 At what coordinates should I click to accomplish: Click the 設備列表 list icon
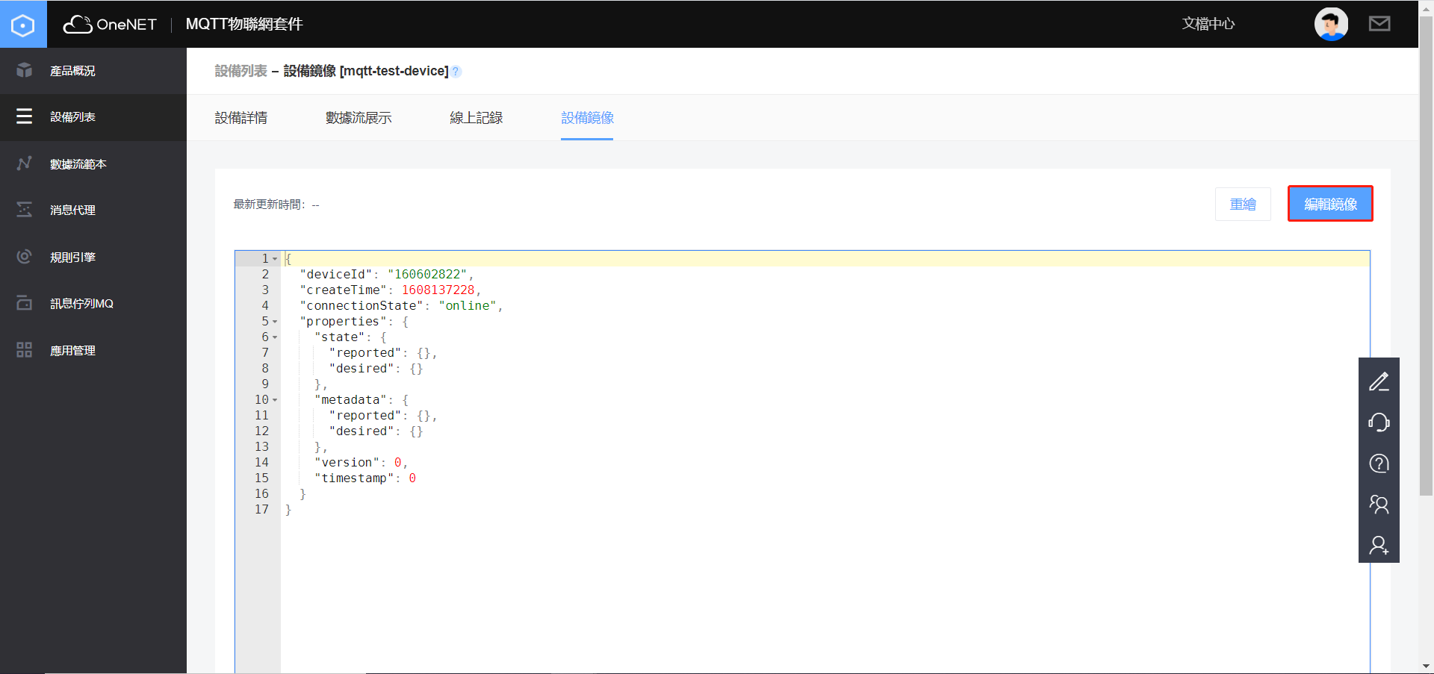25,116
